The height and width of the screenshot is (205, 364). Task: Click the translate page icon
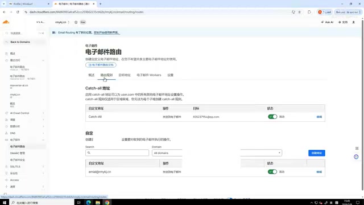coord(293,12)
